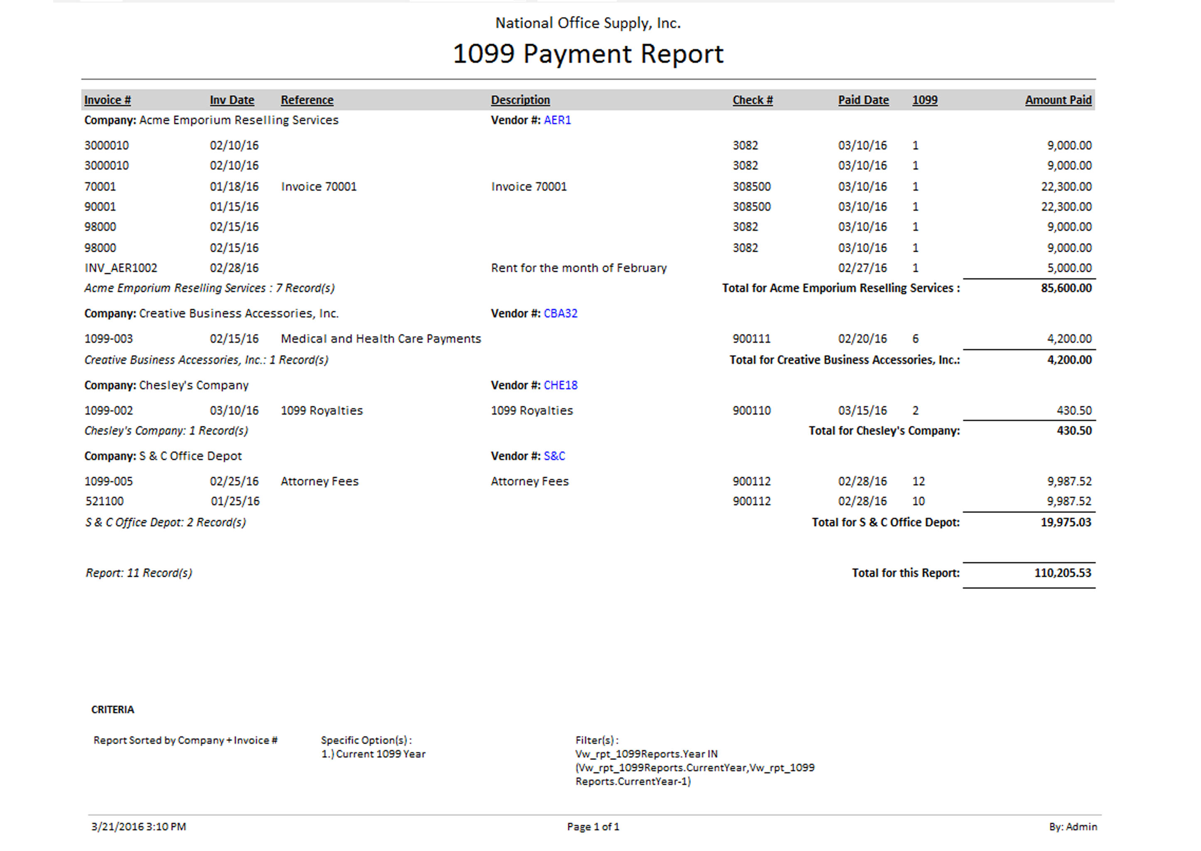Open vendor link AER1

coord(557,120)
